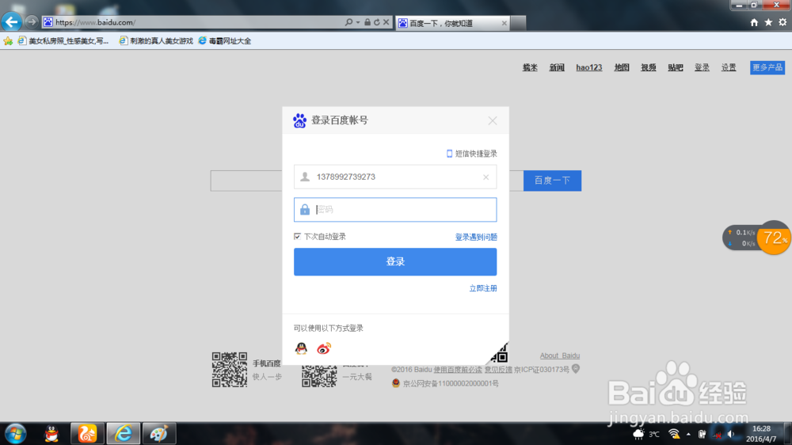Click the 密码 password field
The image size is (792, 445).
point(395,210)
